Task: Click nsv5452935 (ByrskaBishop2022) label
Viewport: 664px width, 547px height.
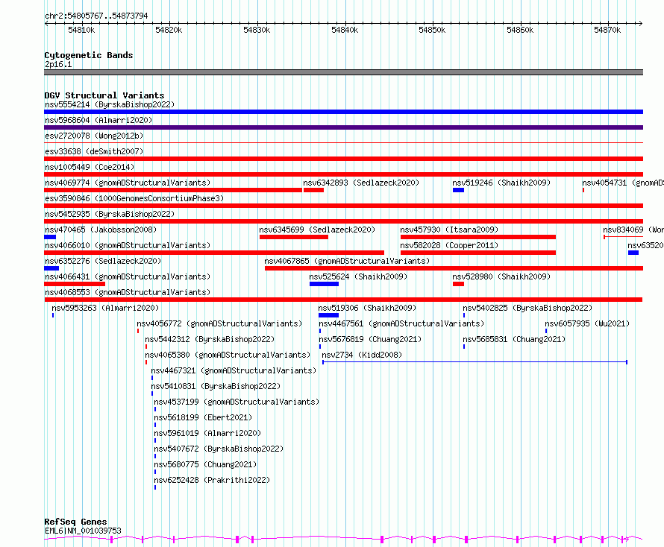Action: coord(110,214)
